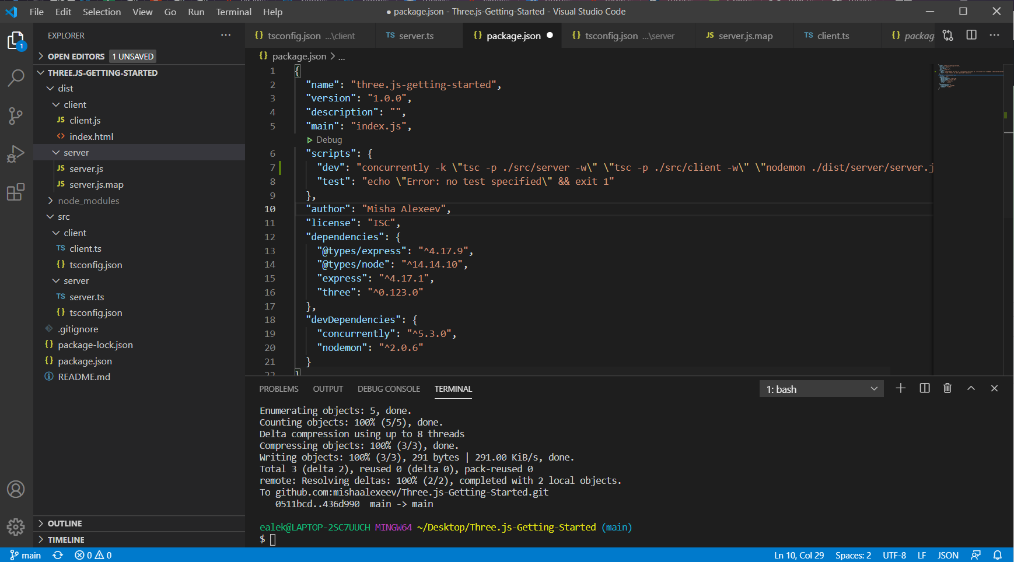The width and height of the screenshot is (1014, 562).
Task: Open the Run and Debug view
Action: pyautogui.click(x=16, y=154)
